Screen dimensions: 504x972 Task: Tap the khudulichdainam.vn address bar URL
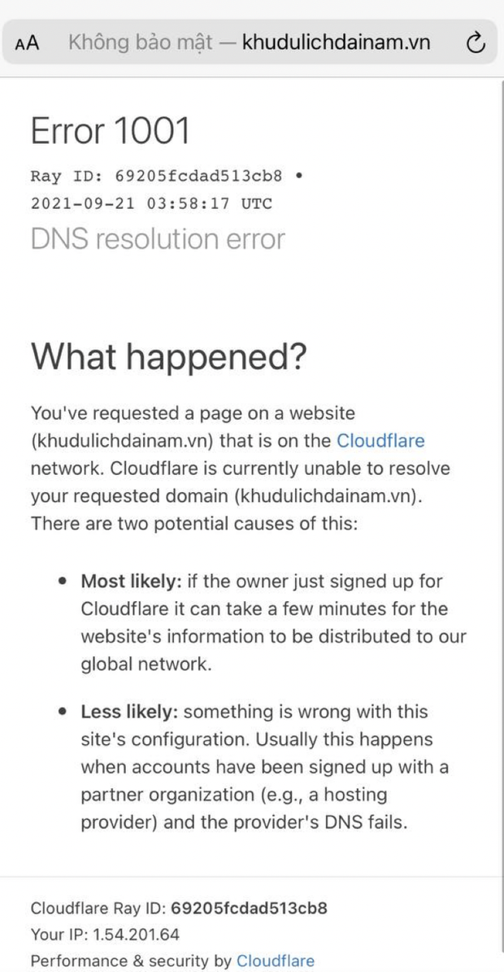[x=336, y=42]
